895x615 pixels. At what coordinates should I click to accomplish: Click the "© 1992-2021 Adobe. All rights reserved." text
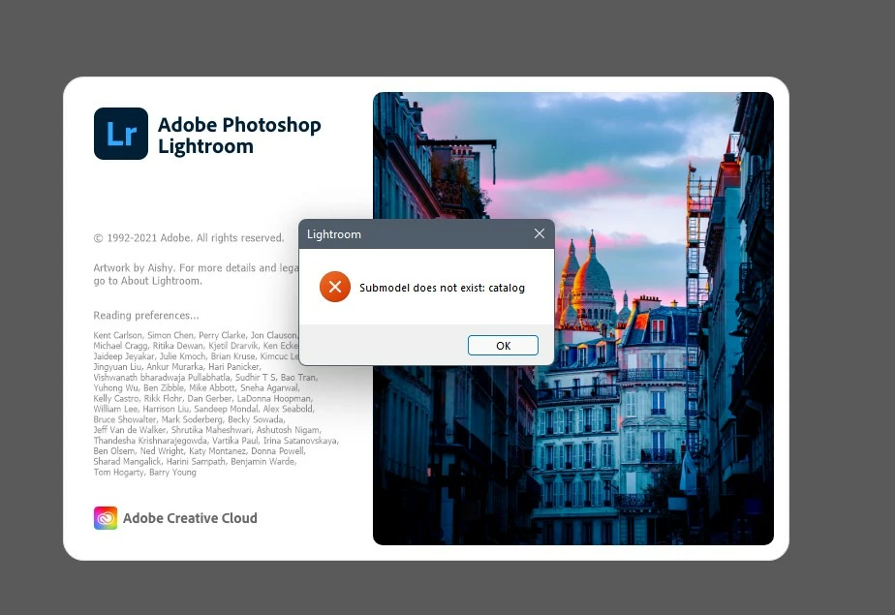point(189,238)
